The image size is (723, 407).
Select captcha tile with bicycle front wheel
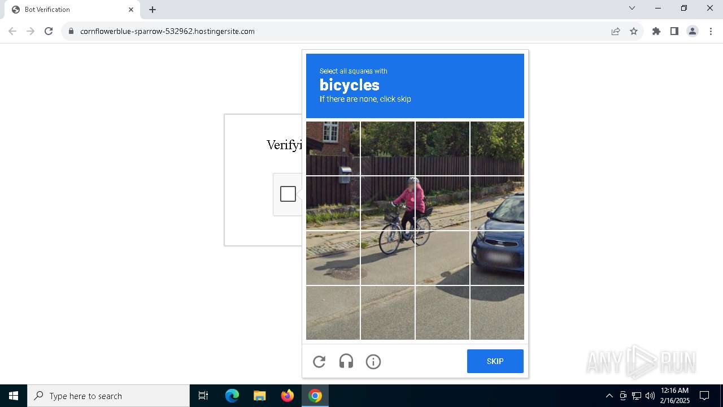[x=387, y=258]
